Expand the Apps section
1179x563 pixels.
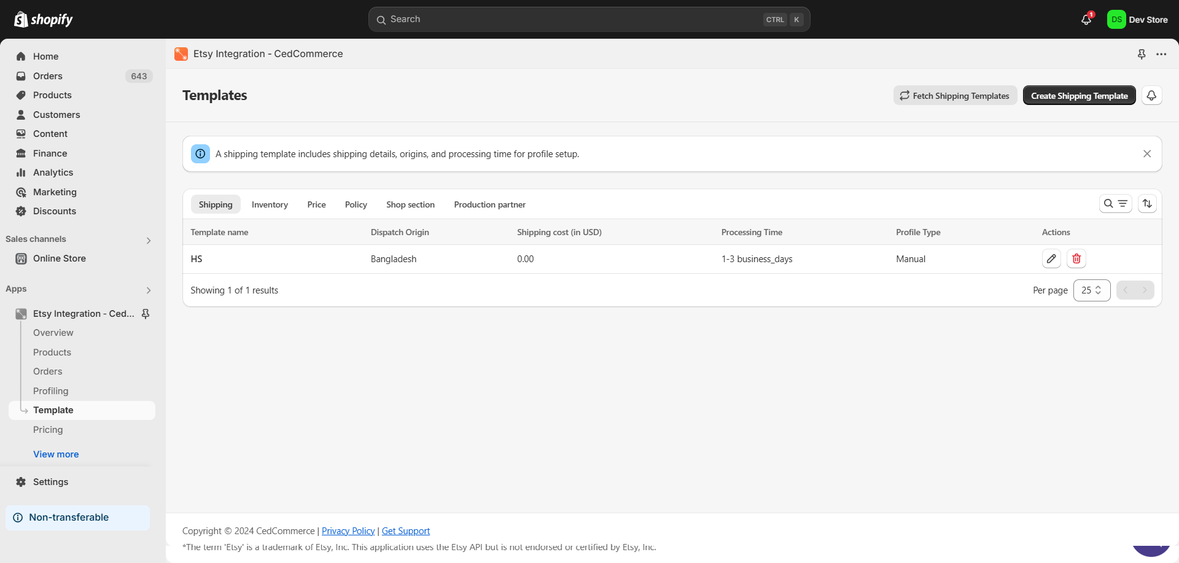coord(149,290)
